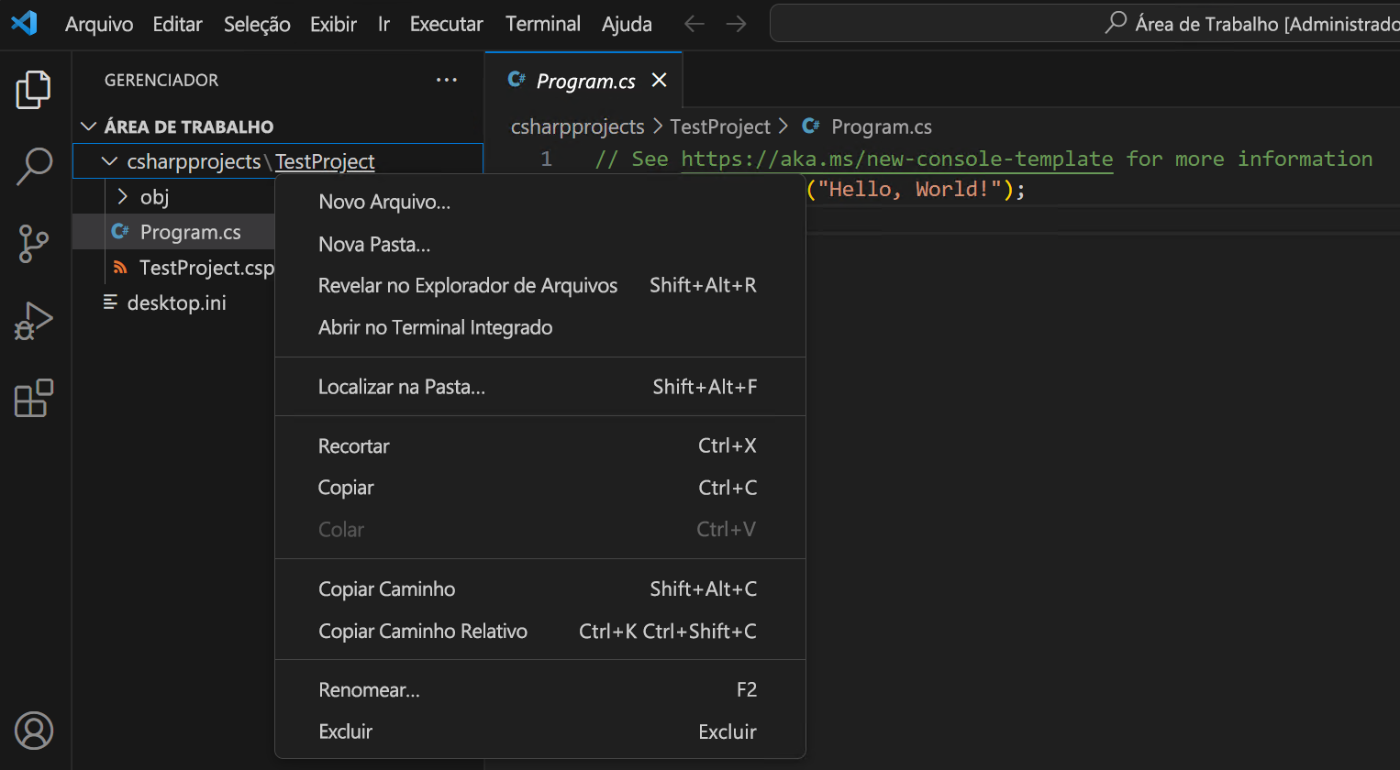Screen dimensions: 1400x770
Task: Open the Run and Debug view icon
Action: (34, 321)
